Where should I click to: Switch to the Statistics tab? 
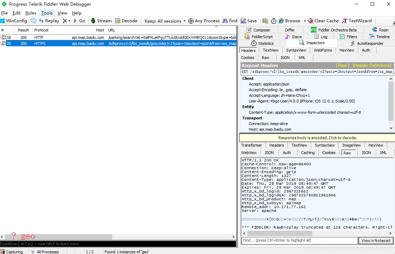click(x=262, y=43)
